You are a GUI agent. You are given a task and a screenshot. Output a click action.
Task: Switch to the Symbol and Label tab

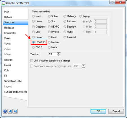pos(13,81)
